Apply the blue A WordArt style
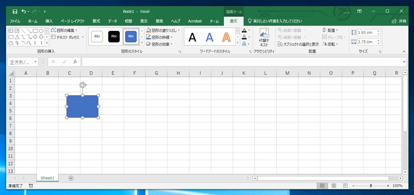Screen dimensions: 414x195 pyautogui.click(x=210, y=37)
